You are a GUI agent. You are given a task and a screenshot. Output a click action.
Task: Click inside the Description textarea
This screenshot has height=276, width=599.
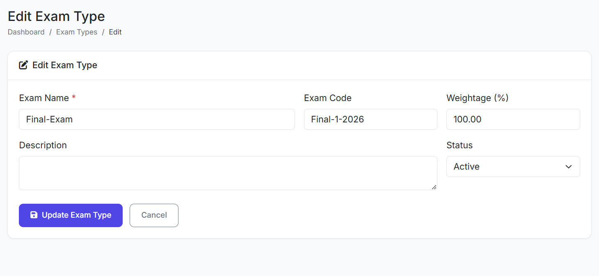pos(228,173)
